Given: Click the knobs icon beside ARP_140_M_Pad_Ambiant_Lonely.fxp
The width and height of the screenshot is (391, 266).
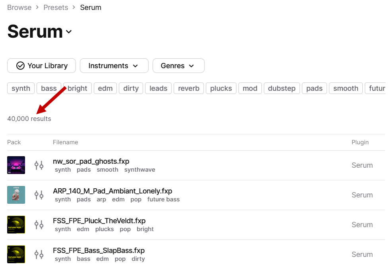Looking at the screenshot, I should coord(39,195).
